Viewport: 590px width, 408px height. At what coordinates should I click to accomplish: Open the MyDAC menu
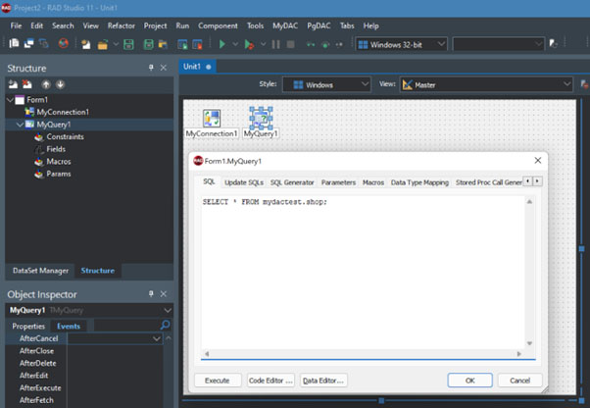pos(285,25)
